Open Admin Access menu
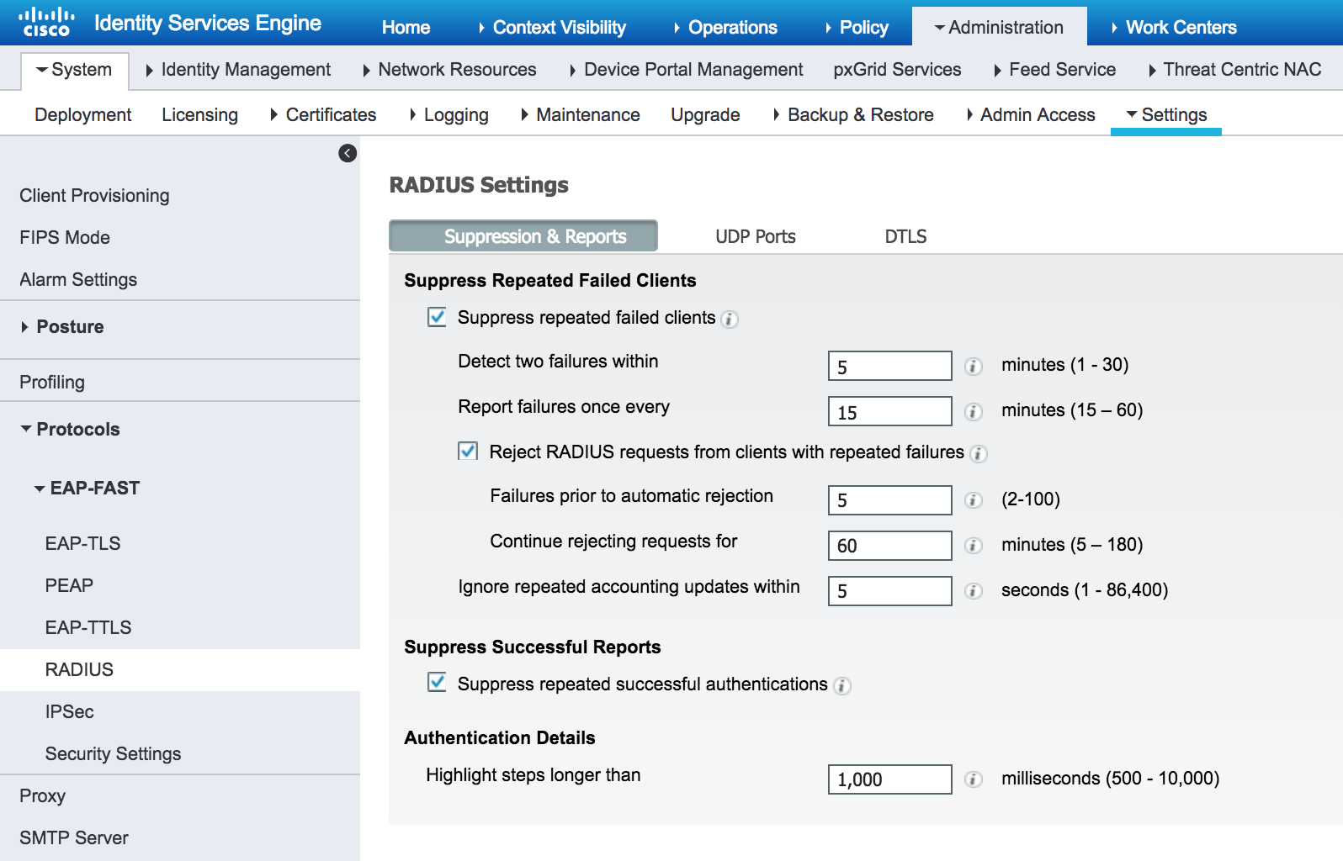Image resolution: width=1343 pixels, height=861 pixels. [1031, 115]
